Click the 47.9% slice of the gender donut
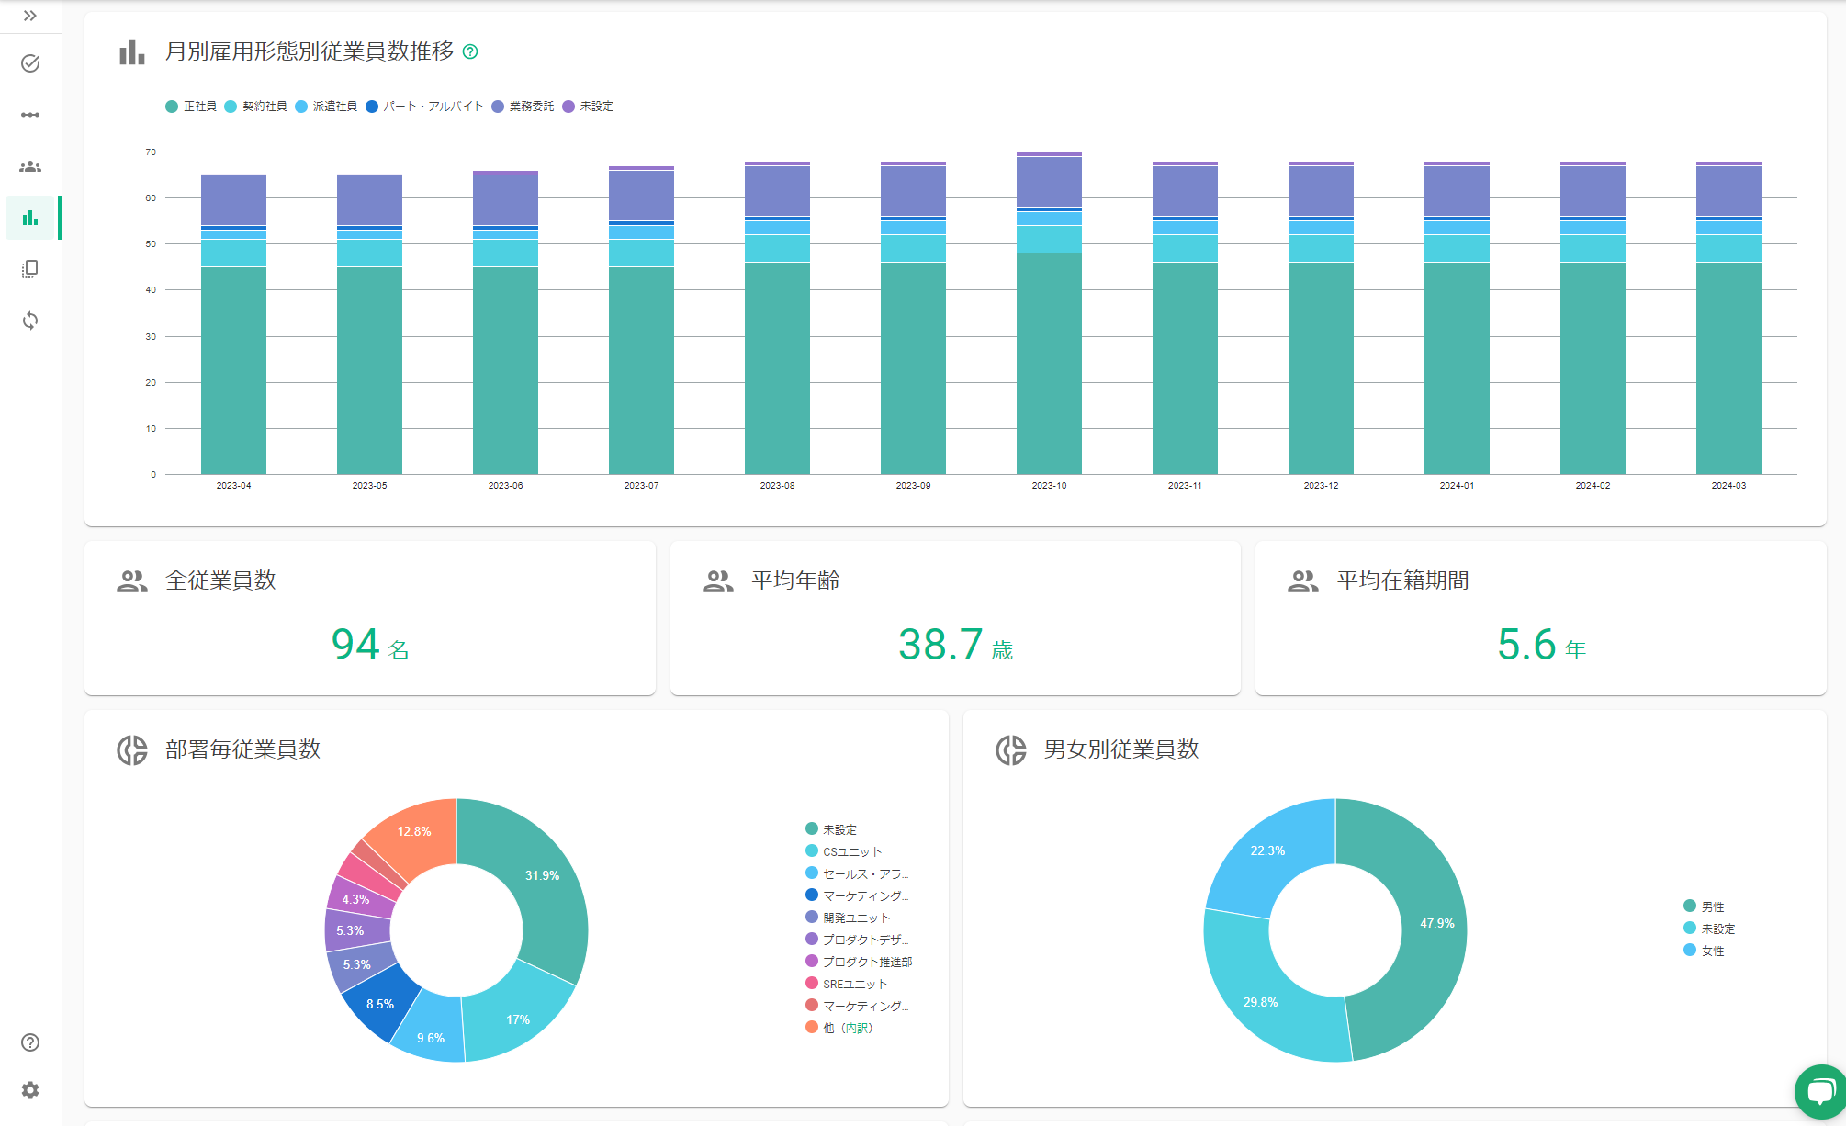 coord(1437,923)
